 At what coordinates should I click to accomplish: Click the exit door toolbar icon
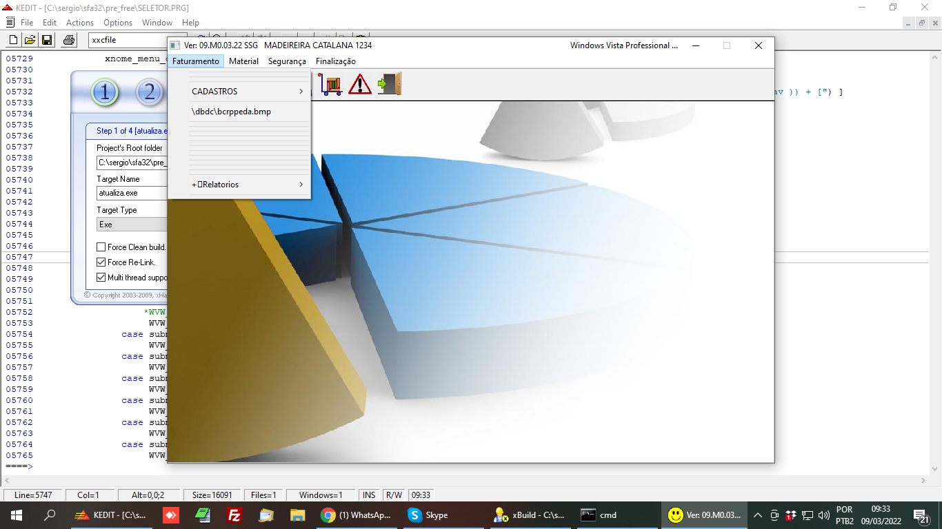point(389,85)
